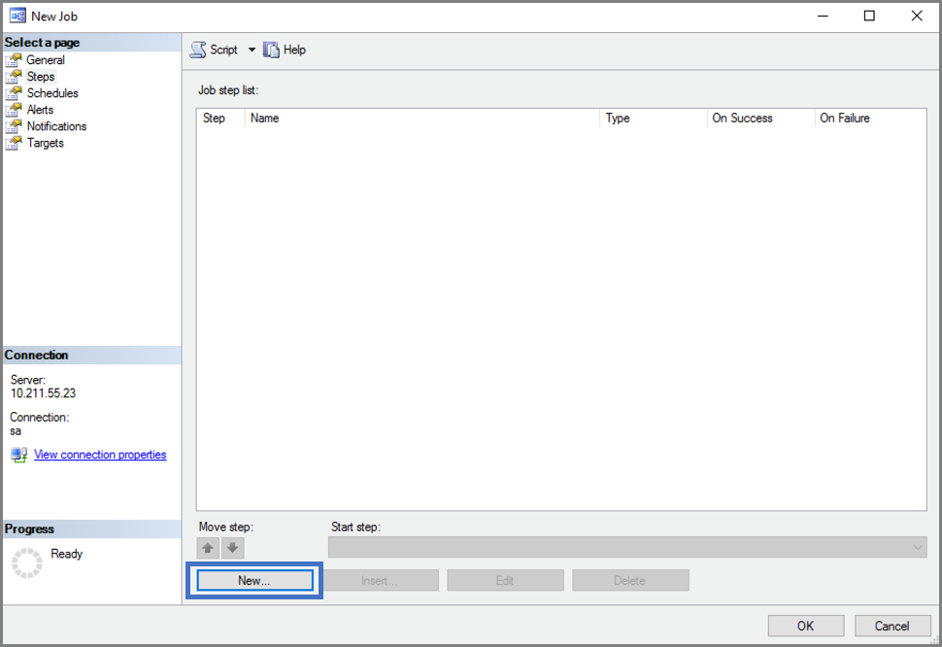The height and width of the screenshot is (647, 942).
Task: Click the On Success column header
Action: click(760, 119)
